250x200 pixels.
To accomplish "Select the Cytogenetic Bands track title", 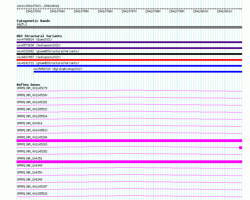I will [x=33, y=21].
